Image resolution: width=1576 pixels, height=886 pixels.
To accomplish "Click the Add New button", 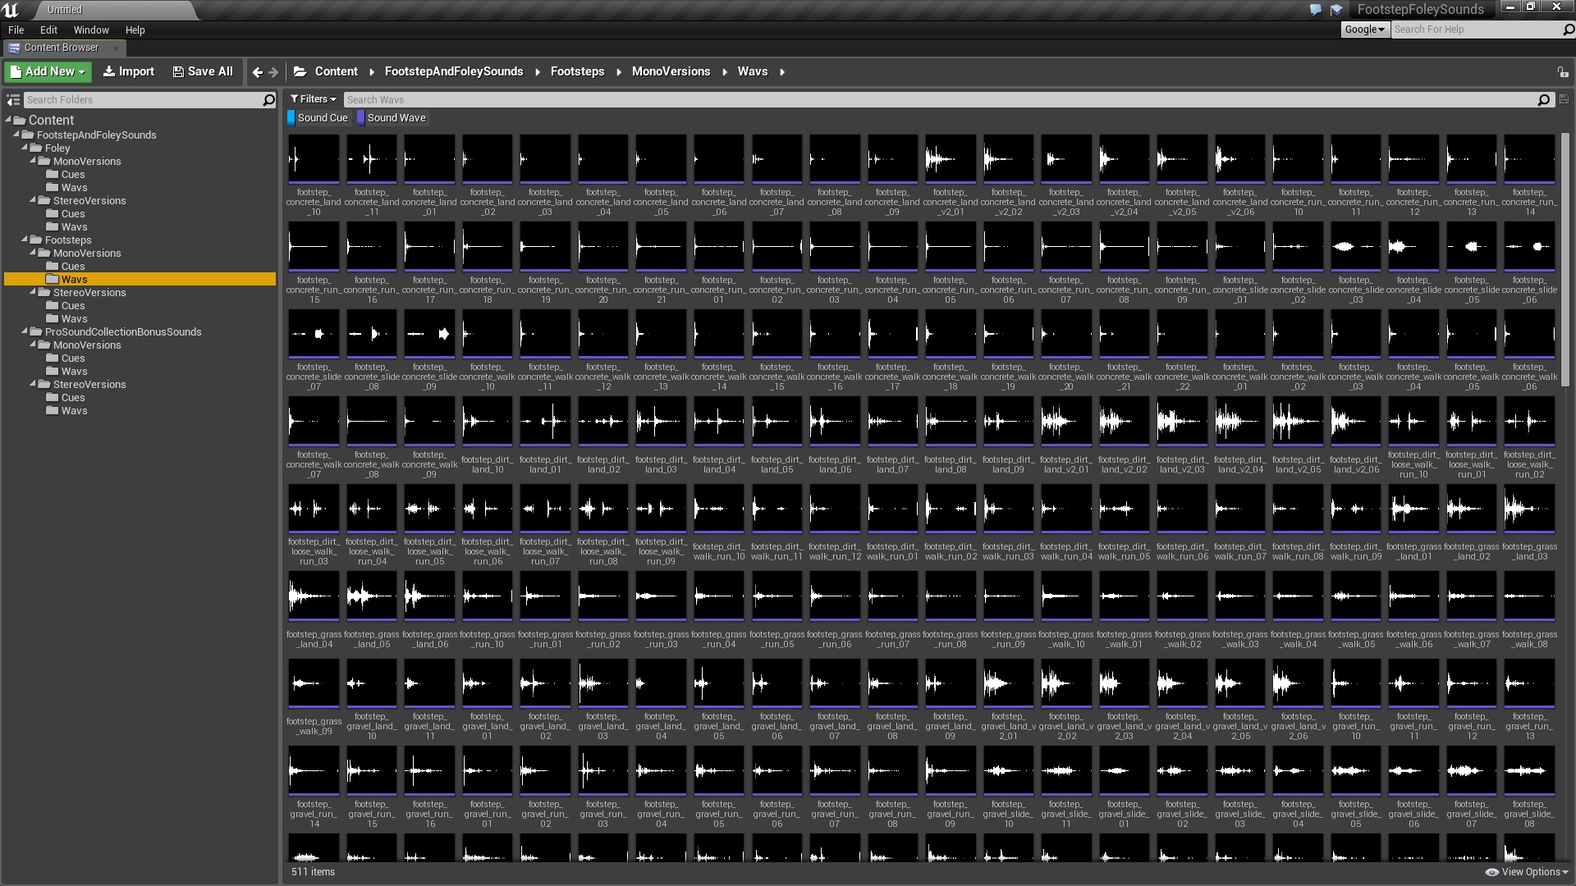I will point(47,71).
